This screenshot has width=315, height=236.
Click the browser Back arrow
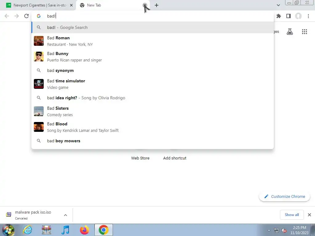(x=7, y=16)
